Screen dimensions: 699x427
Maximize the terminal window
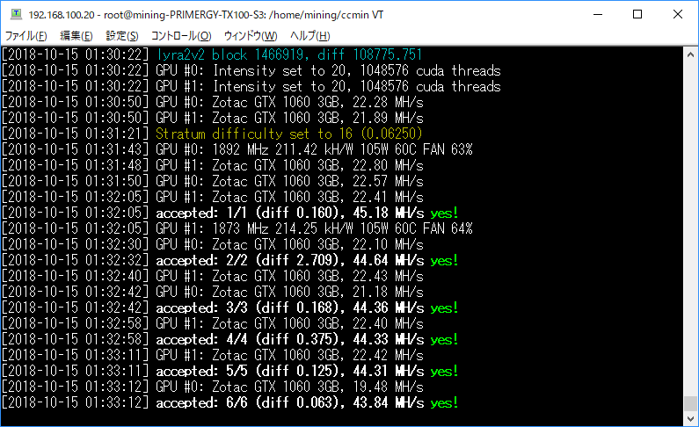(637, 14)
